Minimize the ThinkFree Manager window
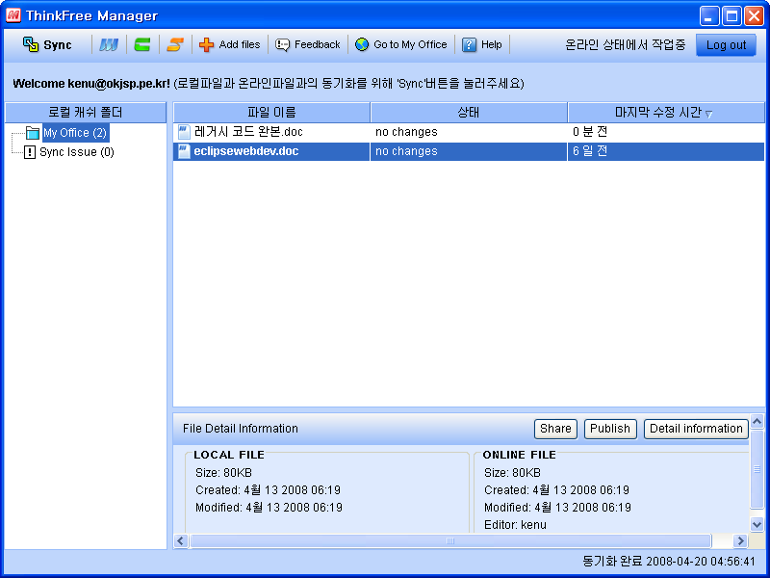 point(708,15)
